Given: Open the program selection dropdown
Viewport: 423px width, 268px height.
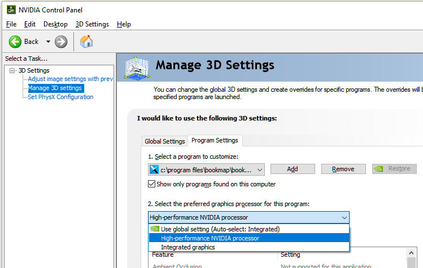Looking at the screenshot, I should click(260, 170).
